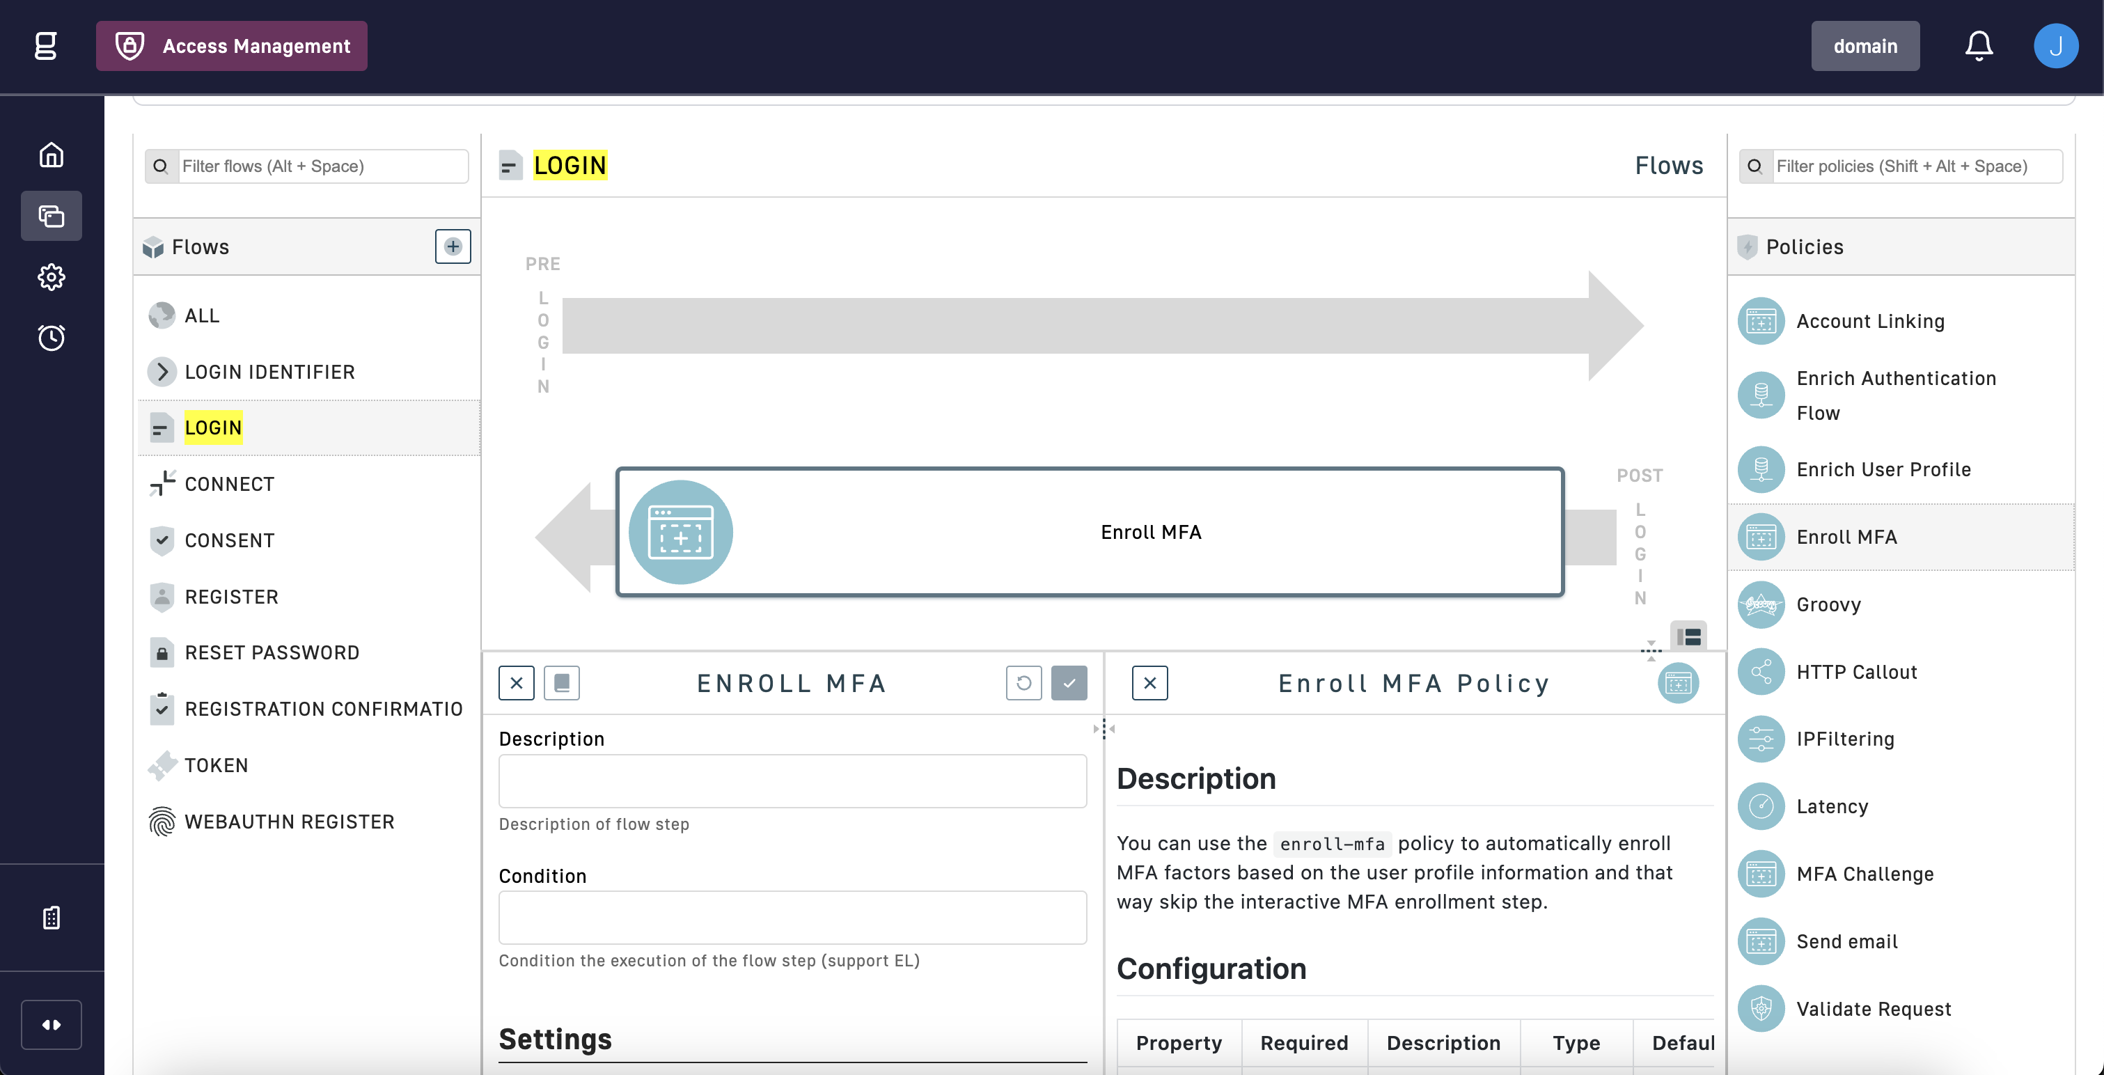Click the Condition input field
Viewport: 2104px width, 1075px height.
coord(792,918)
